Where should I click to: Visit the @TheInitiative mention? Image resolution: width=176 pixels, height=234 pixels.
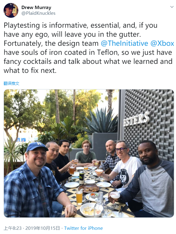(124, 43)
